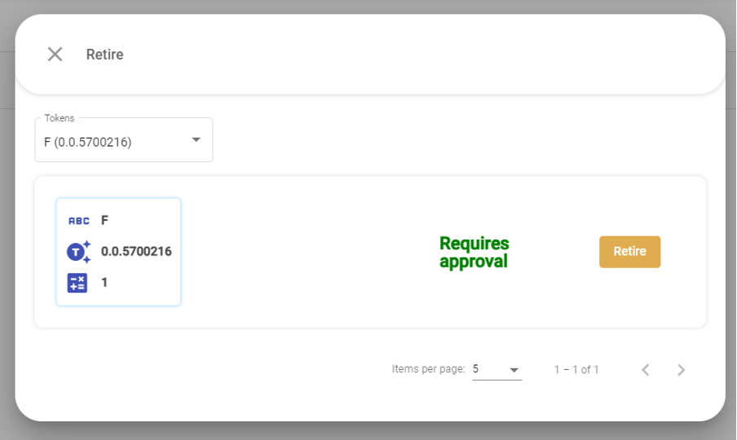The height and width of the screenshot is (440, 737).
Task: Click the ABC token symbol icon
Action: point(78,221)
